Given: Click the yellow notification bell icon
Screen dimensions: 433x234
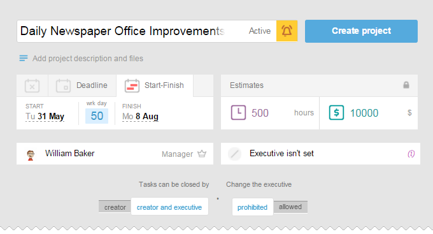Looking at the screenshot, I should coord(287,31).
